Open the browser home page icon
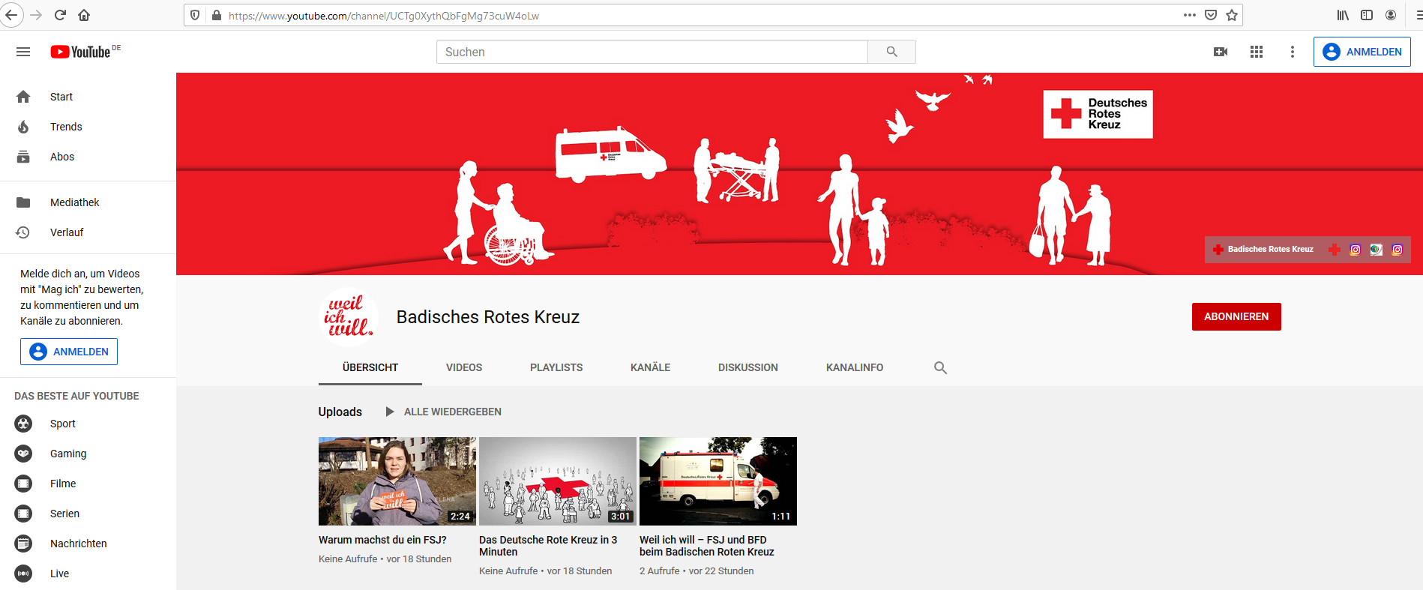 click(84, 15)
